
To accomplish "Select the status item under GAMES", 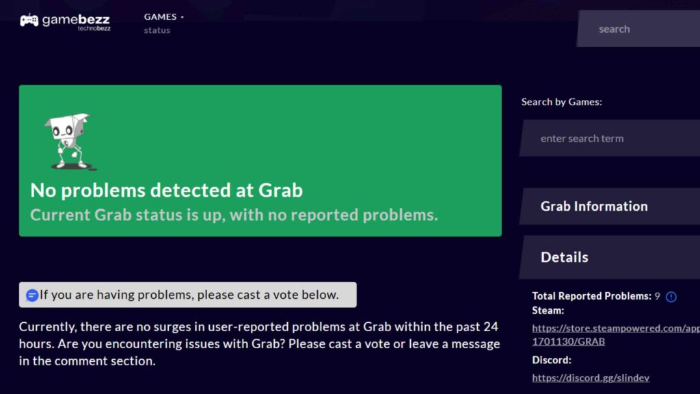I will point(157,30).
